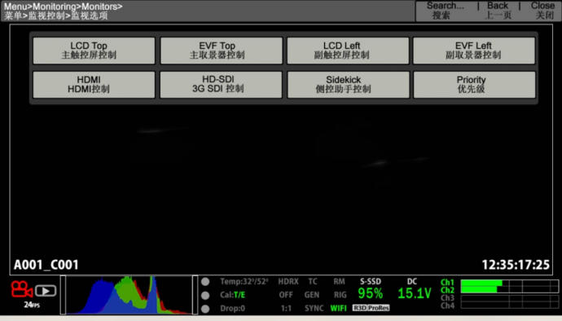This screenshot has height=321, width=562.
Task: Click the RGB histogram display
Action: coord(129,295)
